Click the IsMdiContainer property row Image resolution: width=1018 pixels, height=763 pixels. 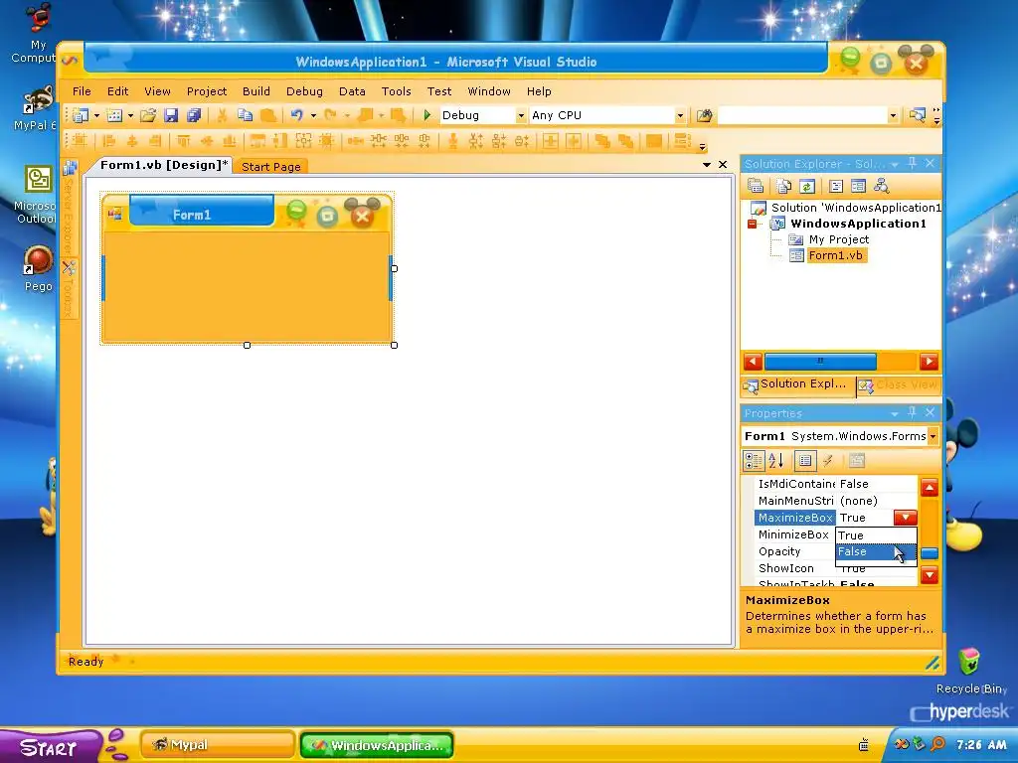pyautogui.click(x=836, y=484)
